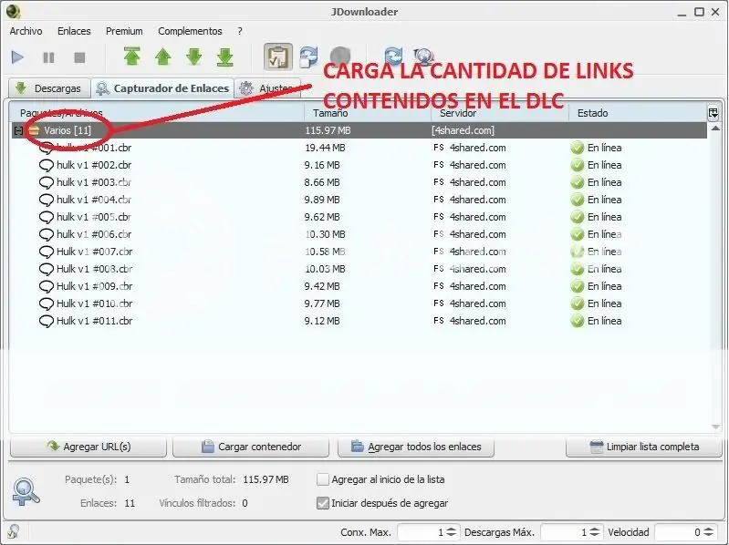Switch to Capturador de Enlaces tab

pos(162,88)
